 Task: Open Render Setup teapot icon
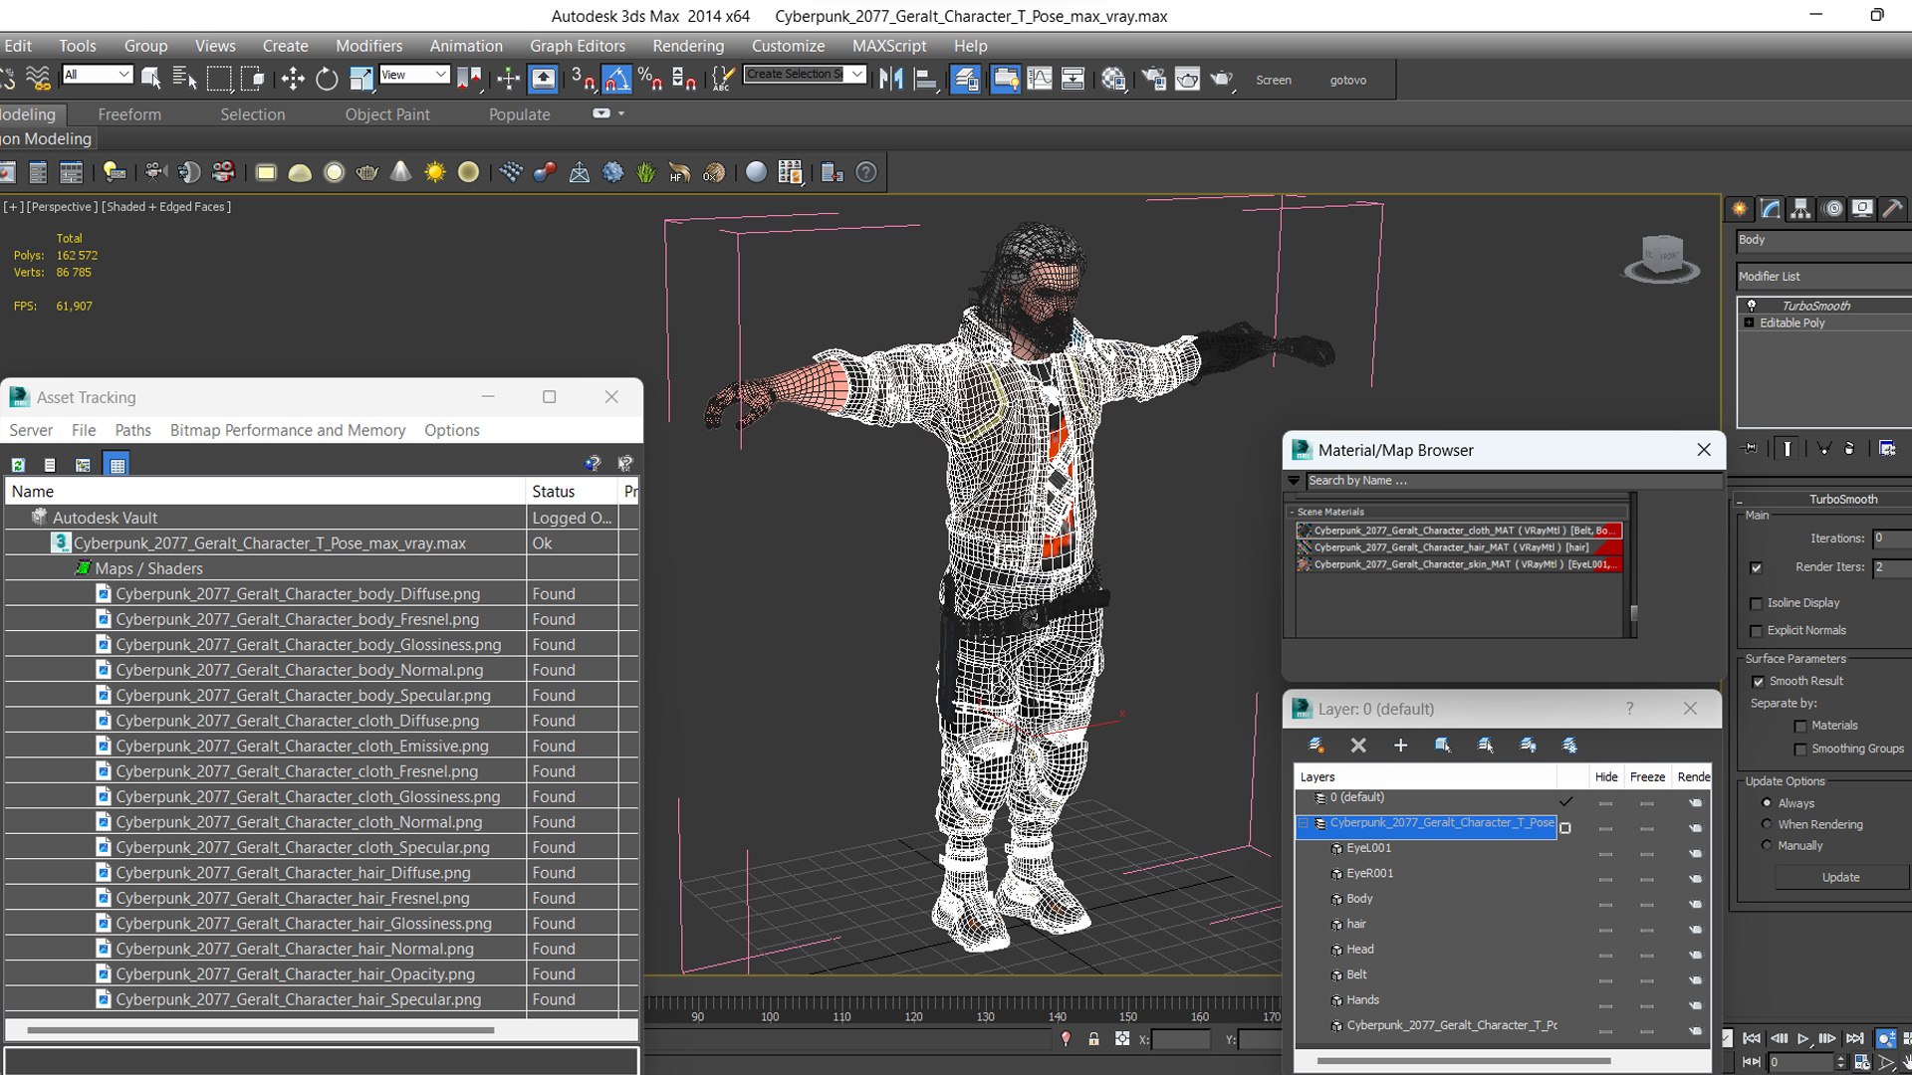[x=1154, y=79]
